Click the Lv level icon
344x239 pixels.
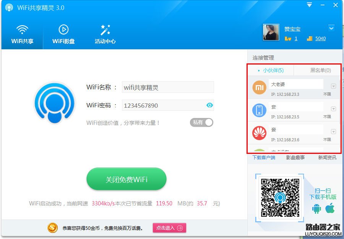coord(288,39)
